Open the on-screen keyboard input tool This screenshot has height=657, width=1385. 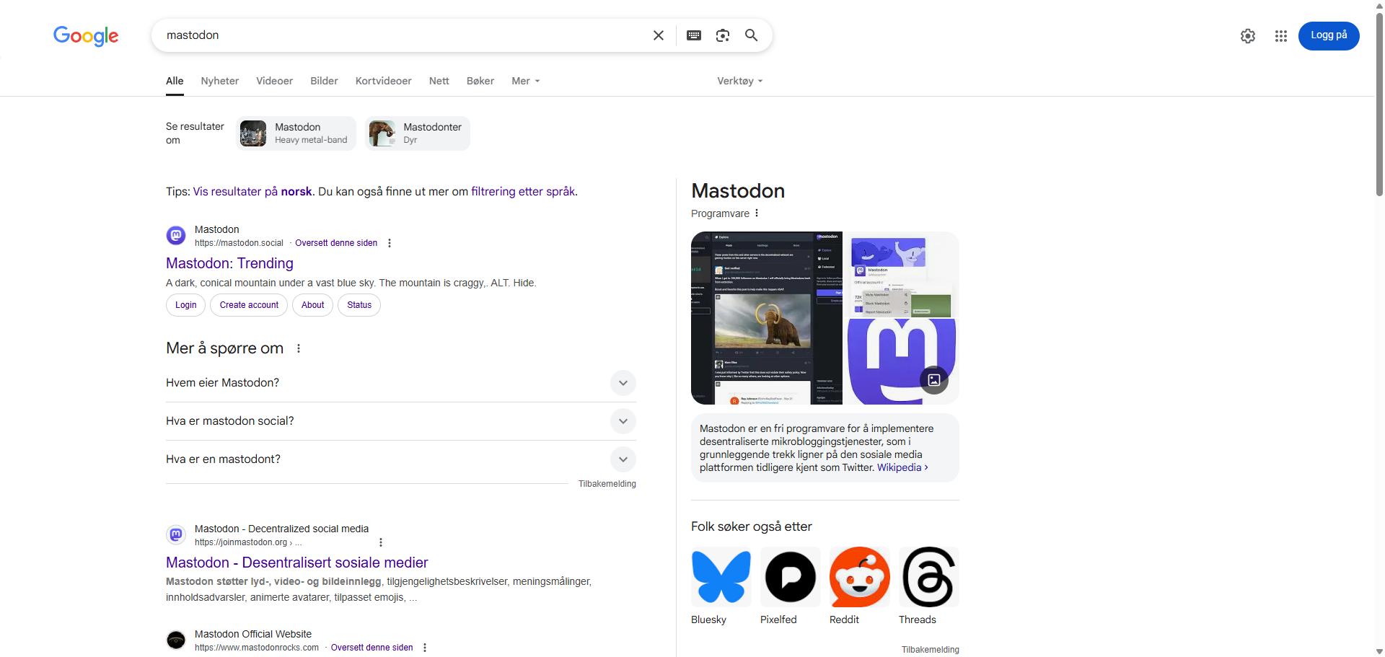click(x=694, y=35)
